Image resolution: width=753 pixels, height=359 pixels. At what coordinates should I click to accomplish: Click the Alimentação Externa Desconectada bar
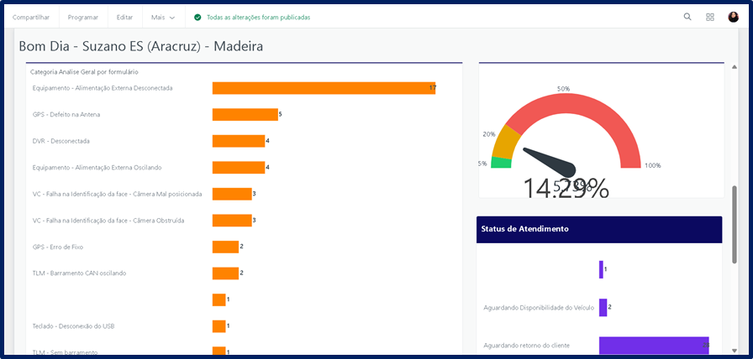(324, 88)
